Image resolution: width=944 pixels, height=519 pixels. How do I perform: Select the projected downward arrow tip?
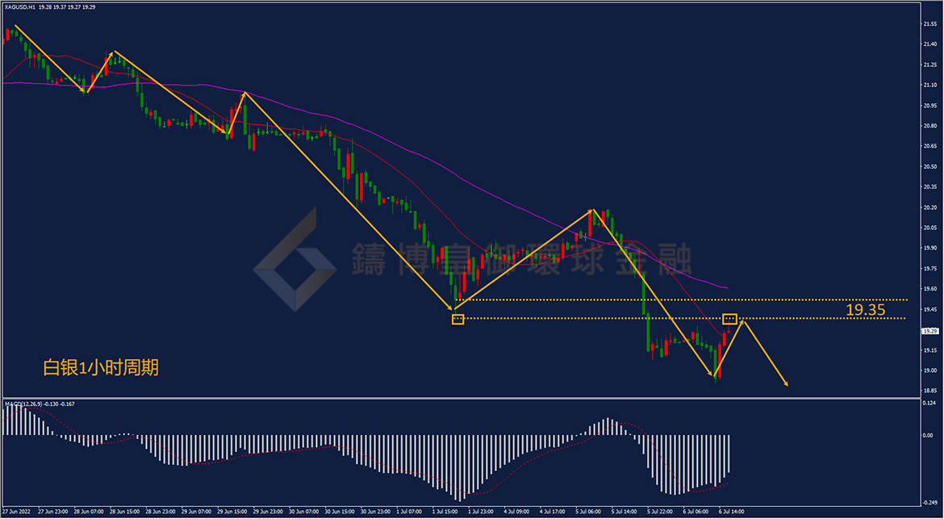pos(786,383)
